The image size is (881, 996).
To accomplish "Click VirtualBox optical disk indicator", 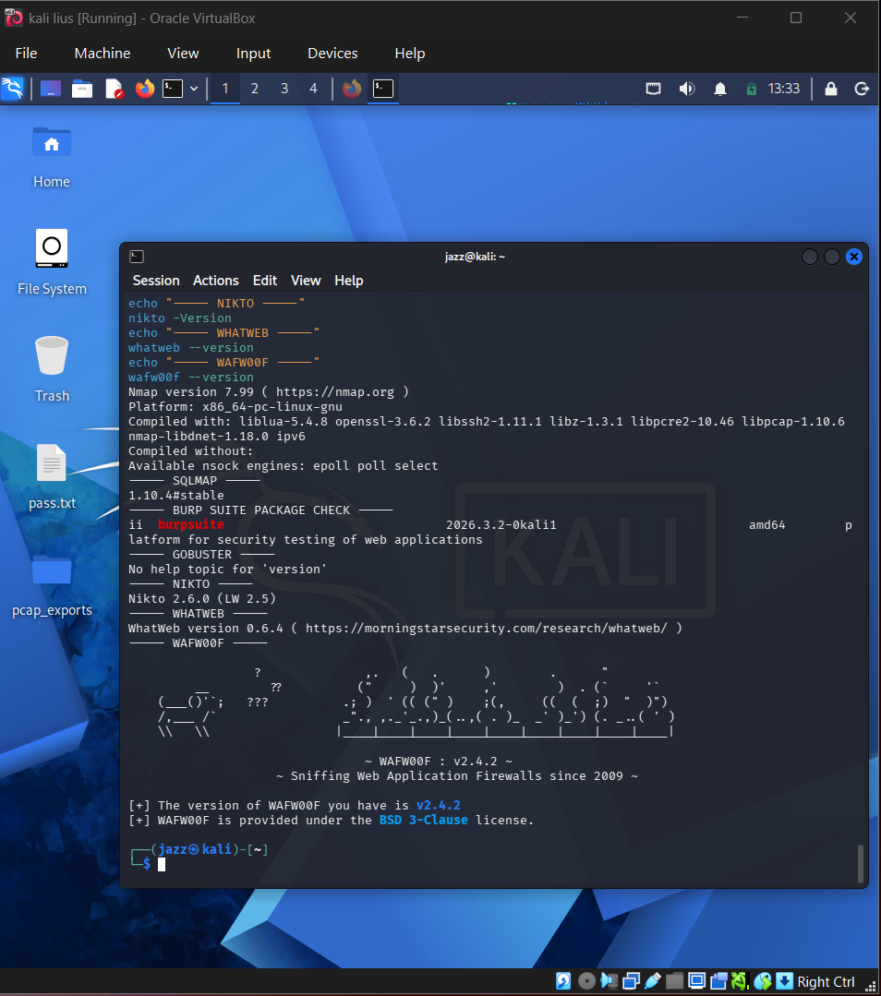I will pos(586,981).
